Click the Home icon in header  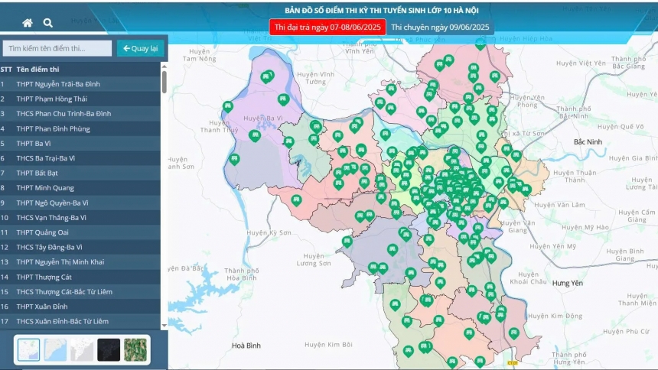coord(28,23)
